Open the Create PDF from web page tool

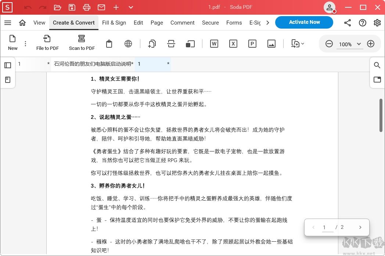[128, 44]
